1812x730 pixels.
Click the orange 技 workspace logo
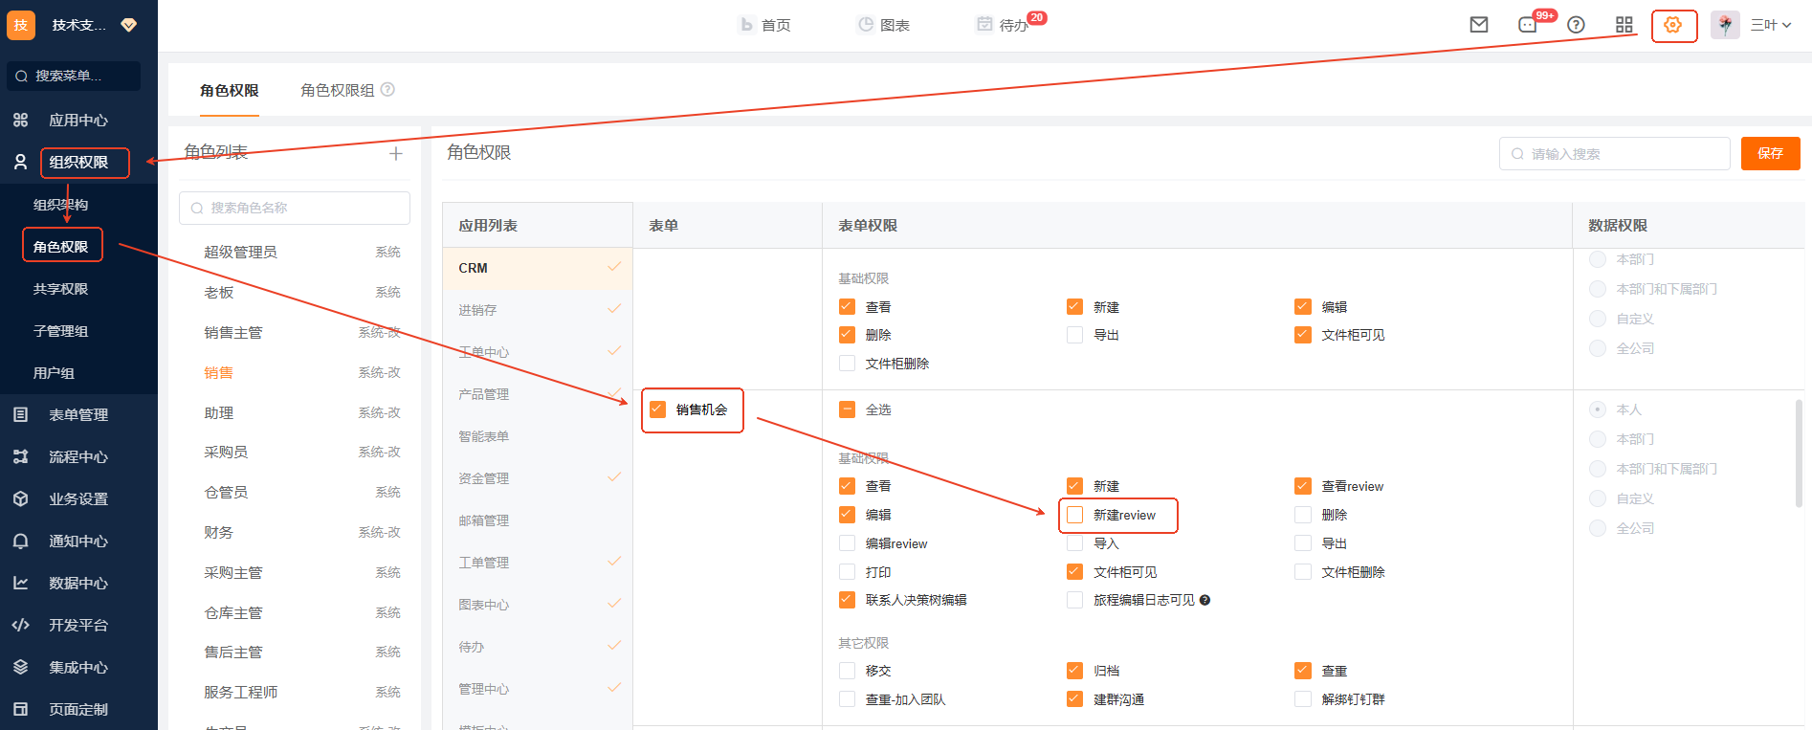[x=21, y=25]
